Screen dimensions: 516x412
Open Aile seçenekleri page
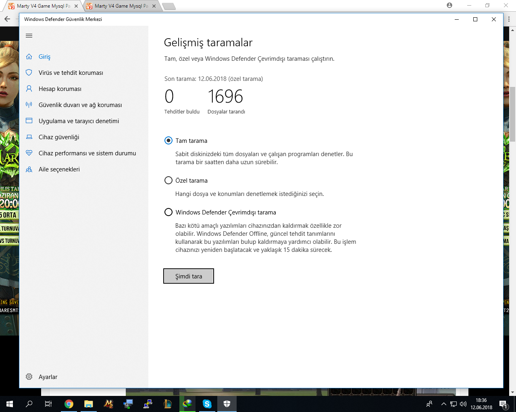point(84,169)
